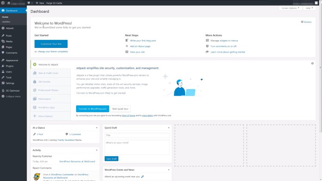The height and width of the screenshot is (181, 322).
Task: Open the share details link
Action: [x=147, y=115]
